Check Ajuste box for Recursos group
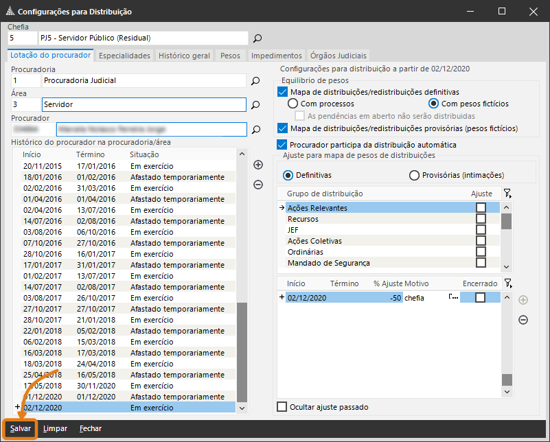This screenshot has height=442, width=550. [x=481, y=219]
